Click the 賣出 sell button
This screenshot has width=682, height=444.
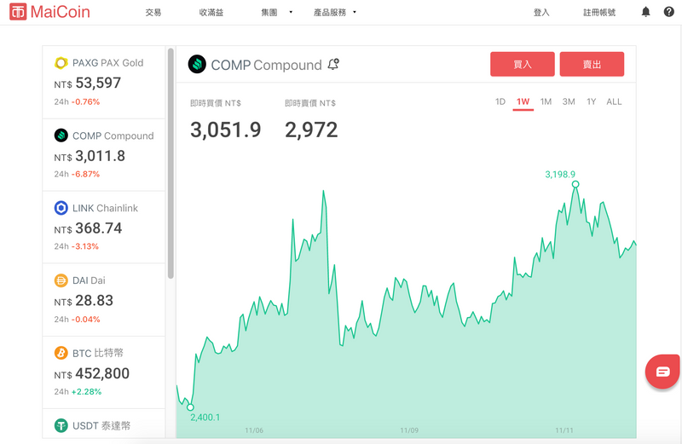(x=592, y=65)
